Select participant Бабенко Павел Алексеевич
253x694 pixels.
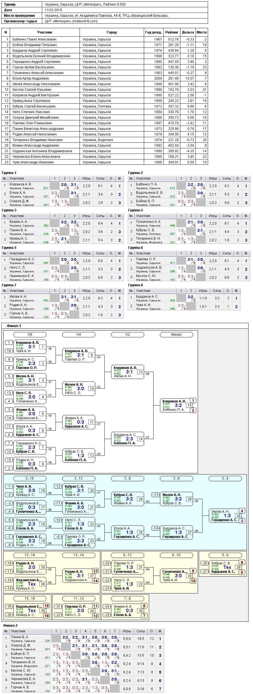(34, 39)
